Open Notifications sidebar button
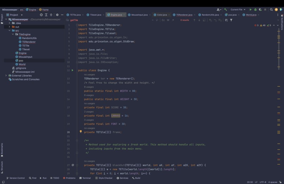This screenshot has width=284, height=184. 282,23
